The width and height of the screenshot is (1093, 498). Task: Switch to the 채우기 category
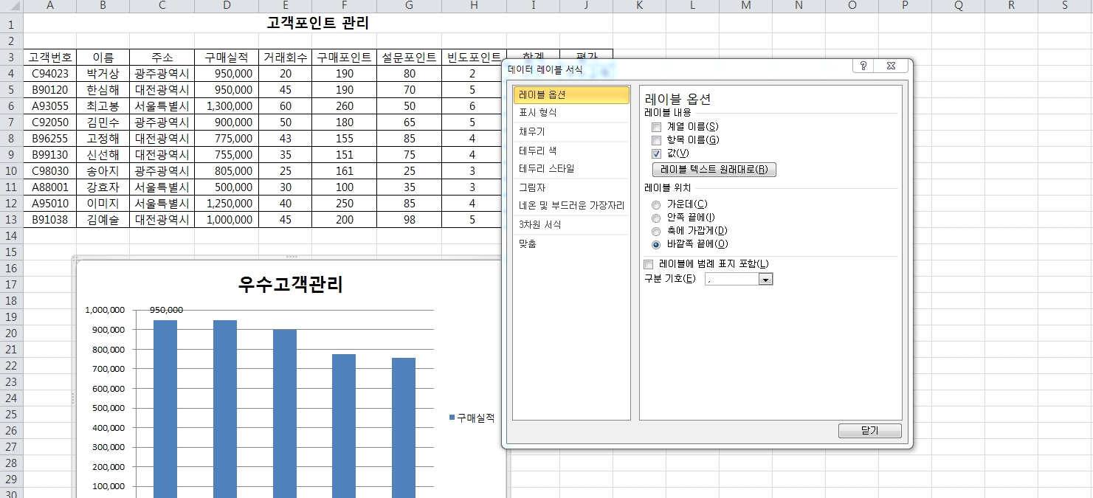coord(531,131)
